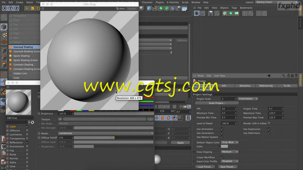Switch to the Dynamics tab
This screenshot has height=170, width=303.
[x=245, y=86]
